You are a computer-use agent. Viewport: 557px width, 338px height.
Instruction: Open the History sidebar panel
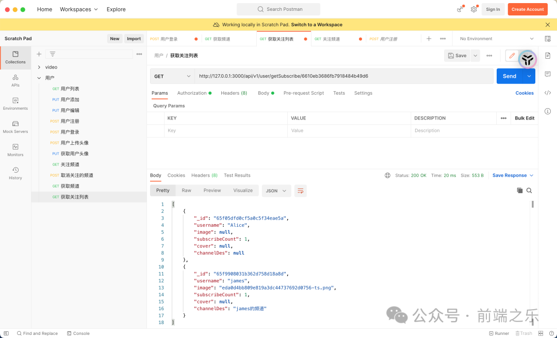[15, 174]
